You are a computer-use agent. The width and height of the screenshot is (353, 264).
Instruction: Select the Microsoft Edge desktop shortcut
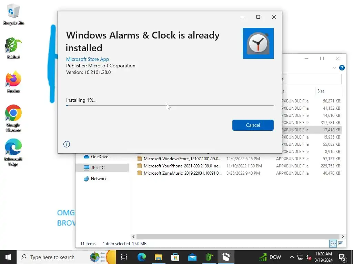(13, 152)
